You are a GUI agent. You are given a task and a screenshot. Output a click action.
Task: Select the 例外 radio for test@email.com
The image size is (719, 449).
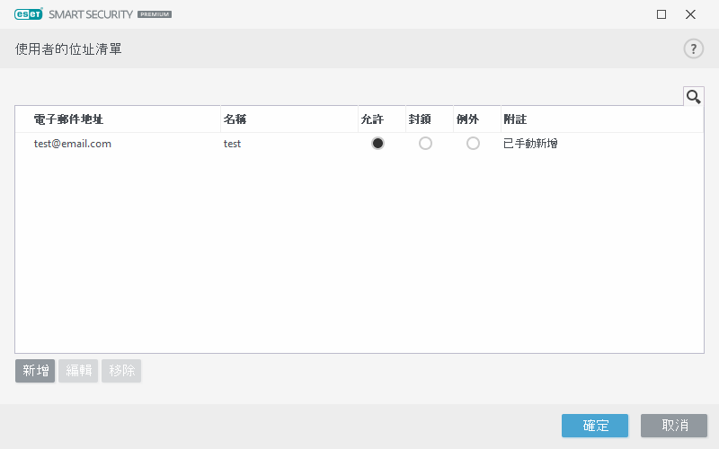coord(473,144)
